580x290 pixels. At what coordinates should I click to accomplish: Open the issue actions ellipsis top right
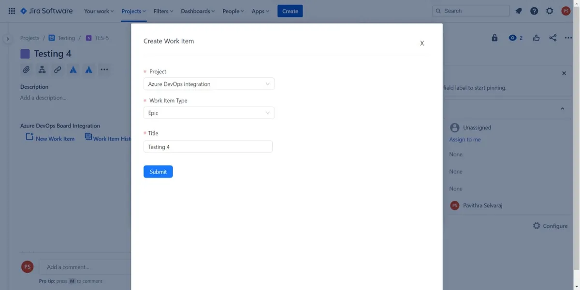click(x=568, y=38)
